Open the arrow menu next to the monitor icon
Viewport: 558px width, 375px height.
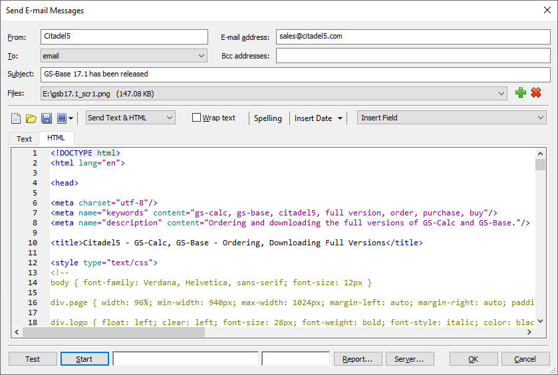pyautogui.click(x=70, y=118)
